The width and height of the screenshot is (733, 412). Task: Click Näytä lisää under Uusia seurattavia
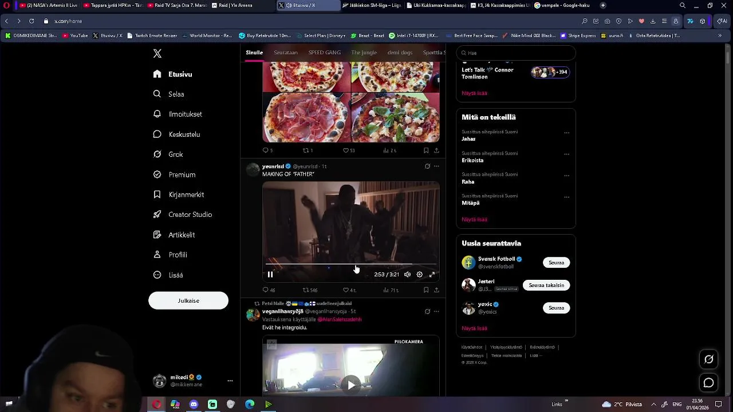tap(474, 328)
